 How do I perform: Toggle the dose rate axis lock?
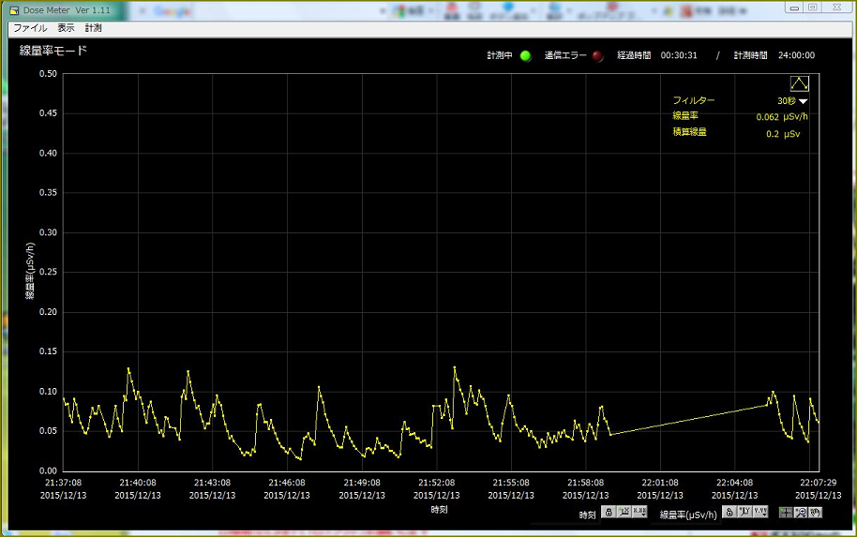(729, 512)
